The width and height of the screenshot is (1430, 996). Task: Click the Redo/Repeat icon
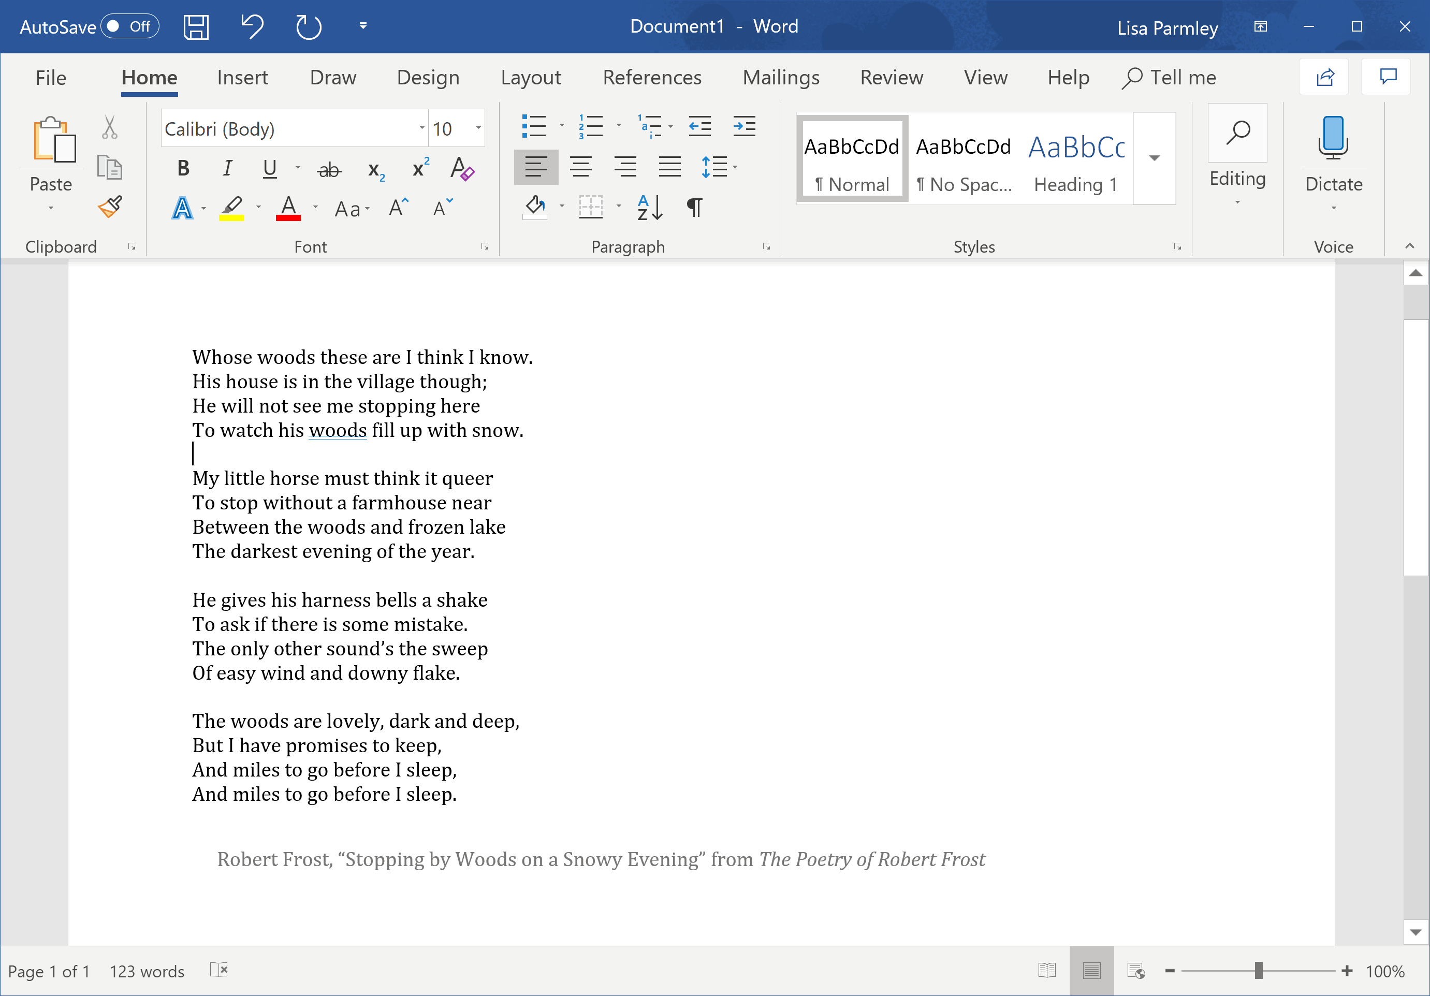pyautogui.click(x=308, y=27)
